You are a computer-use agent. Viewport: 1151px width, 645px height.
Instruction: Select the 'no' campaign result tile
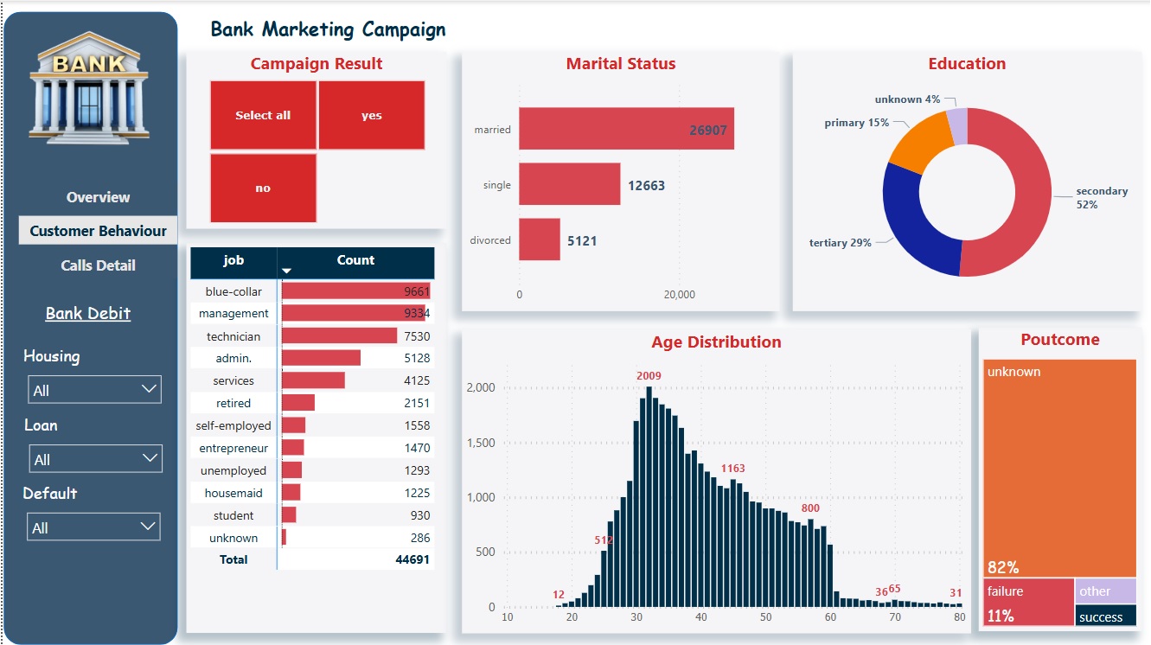(x=263, y=188)
